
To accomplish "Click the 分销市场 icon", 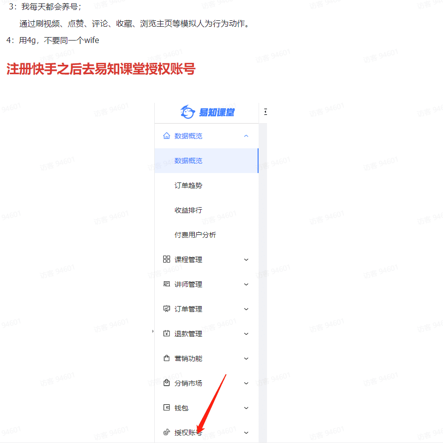I will click(167, 383).
